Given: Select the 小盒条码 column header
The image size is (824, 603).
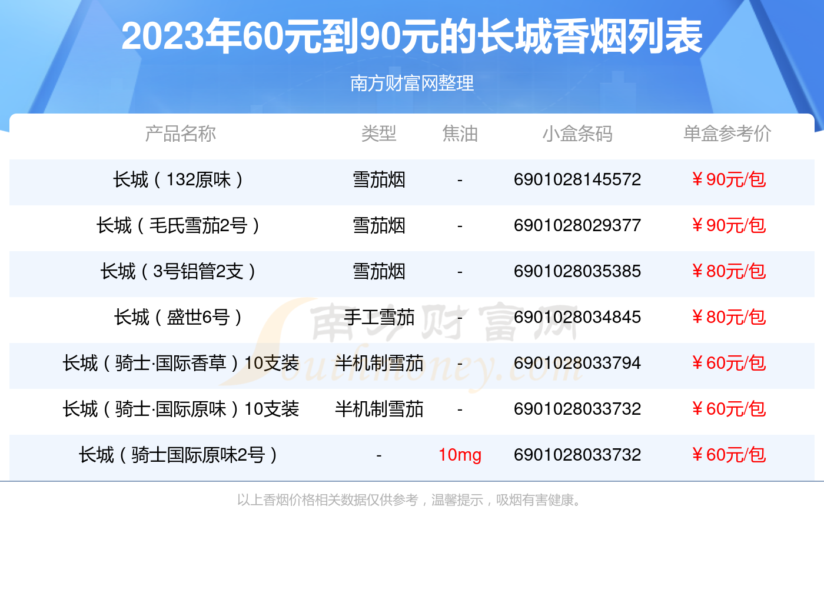Looking at the screenshot, I should point(577,134).
